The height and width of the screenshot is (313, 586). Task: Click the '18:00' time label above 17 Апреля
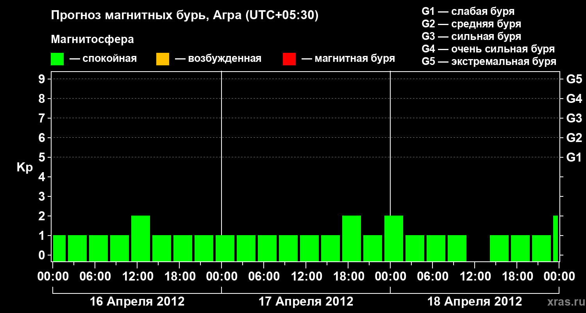[348, 277]
